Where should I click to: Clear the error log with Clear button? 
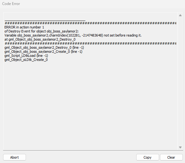[171, 157]
